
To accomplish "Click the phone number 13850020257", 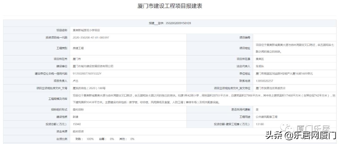I will tap(265, 81).
